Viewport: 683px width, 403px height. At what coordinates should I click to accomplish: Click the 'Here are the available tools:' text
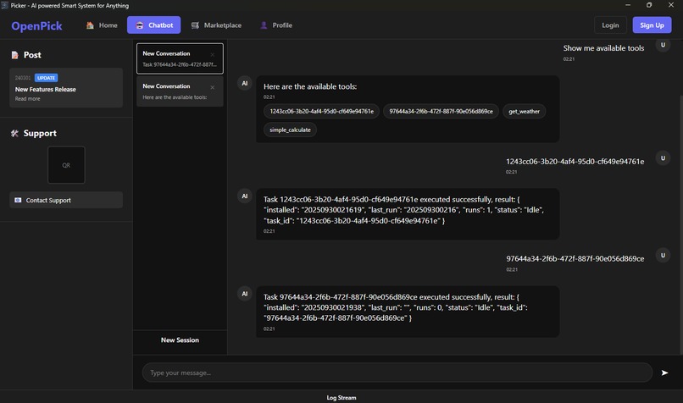pos(310,86)
